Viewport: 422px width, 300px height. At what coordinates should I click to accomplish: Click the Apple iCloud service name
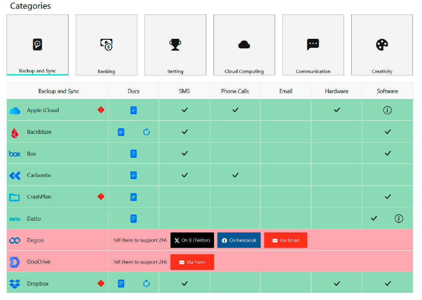tap(43, 110)
